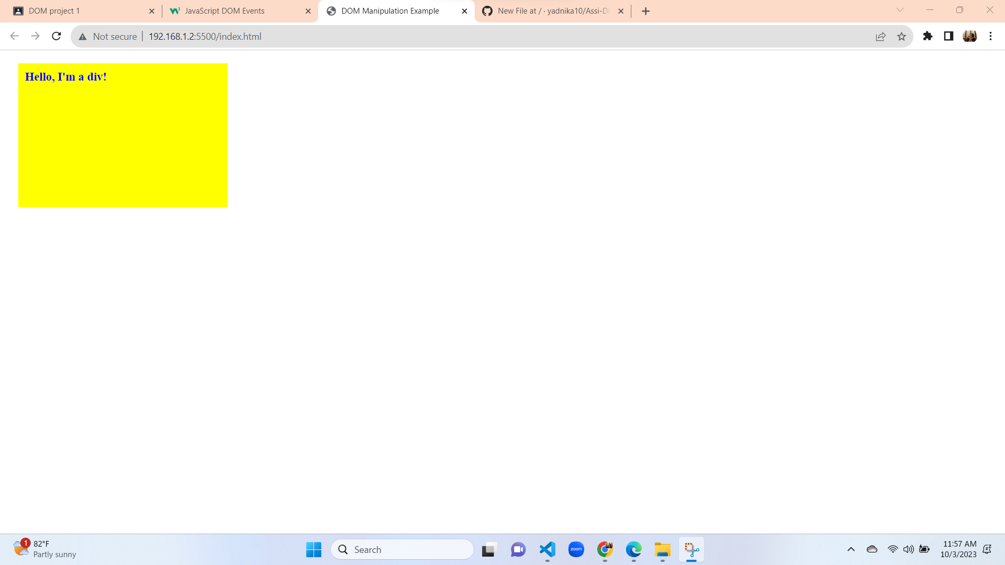This screenshot has width=1005, height=565.
Task: Open Chrome's three-dot menu
Action: (x=990, y=36)
